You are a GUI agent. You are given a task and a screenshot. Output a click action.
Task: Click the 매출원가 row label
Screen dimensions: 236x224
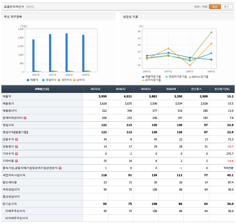(x=8, y=104)
